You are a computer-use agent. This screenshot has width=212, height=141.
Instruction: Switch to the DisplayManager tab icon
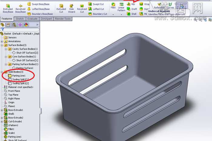coord(26,25)
